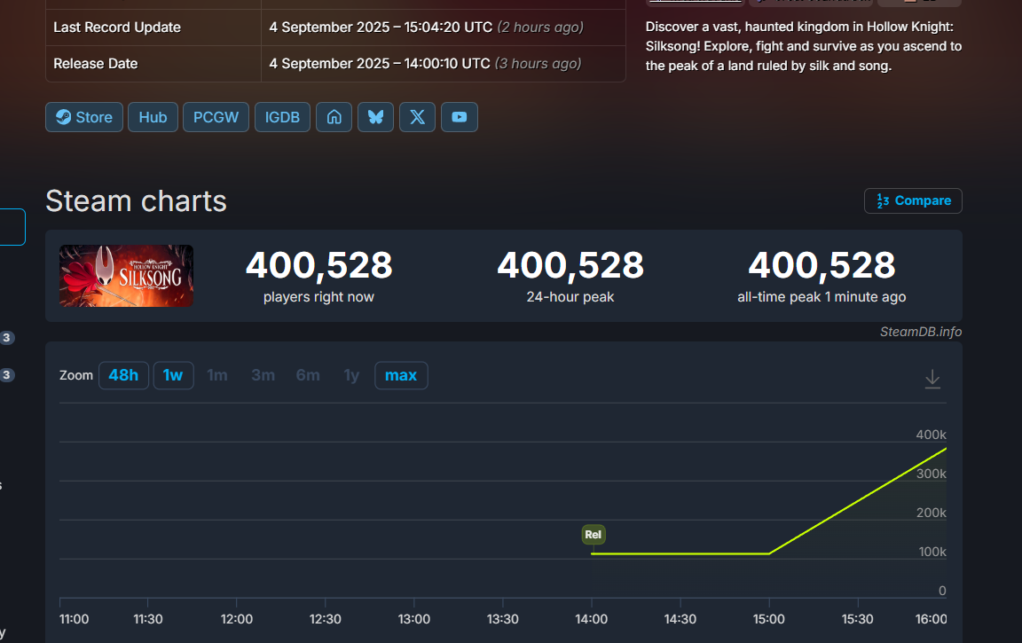Click the 'players right now' count 400,528
Viewport: 1022px width, 643px height.
pos(318,265)
